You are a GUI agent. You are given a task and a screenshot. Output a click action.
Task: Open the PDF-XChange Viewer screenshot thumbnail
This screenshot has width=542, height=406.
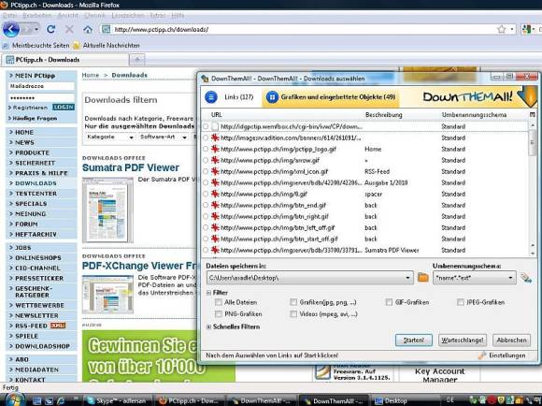[x=107, y=294]
